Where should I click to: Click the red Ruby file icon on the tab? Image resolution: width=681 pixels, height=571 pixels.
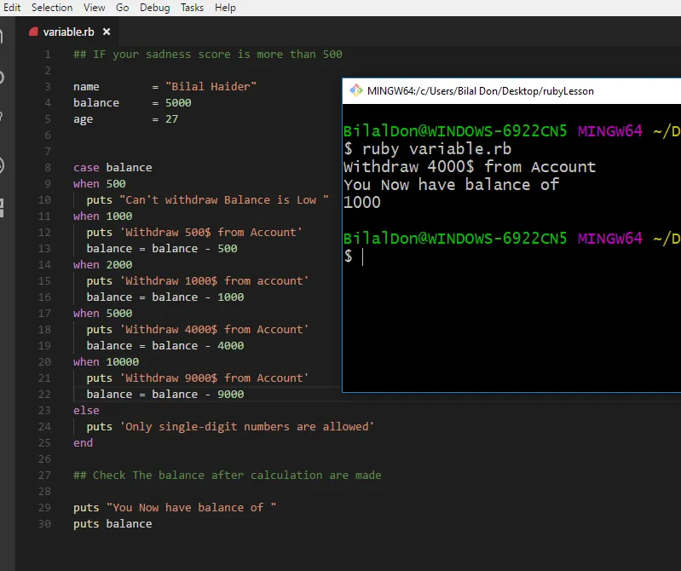[33, 32]
